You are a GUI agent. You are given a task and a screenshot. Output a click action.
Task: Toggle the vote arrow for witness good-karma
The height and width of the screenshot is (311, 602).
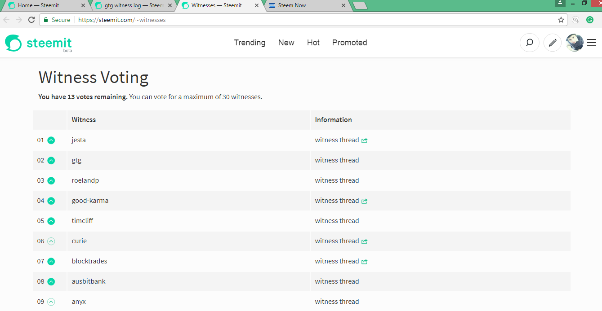(x=51, y=201)
